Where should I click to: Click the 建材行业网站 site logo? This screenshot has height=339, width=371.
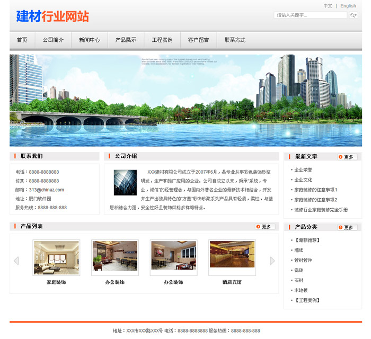coord(52,16)
